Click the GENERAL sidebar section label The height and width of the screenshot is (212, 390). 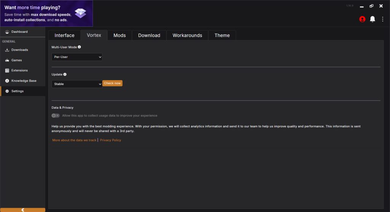tap(9, 42)
